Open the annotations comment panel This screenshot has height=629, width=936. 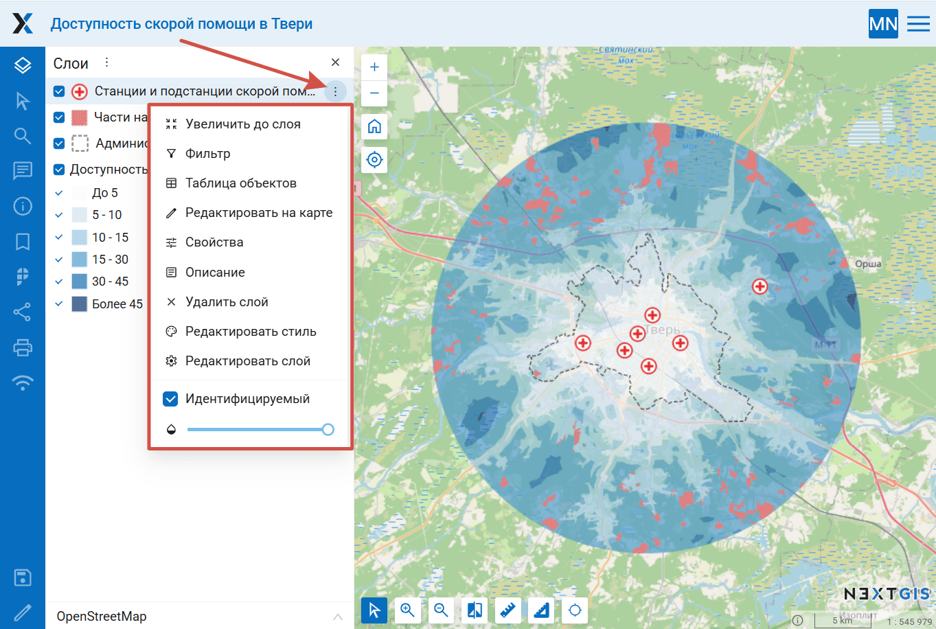[23, 171]
